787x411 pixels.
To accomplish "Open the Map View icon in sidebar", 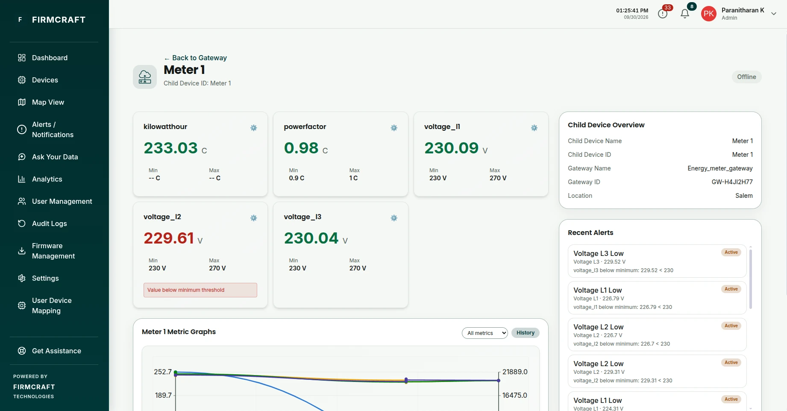I will click(x=22, y=102).
